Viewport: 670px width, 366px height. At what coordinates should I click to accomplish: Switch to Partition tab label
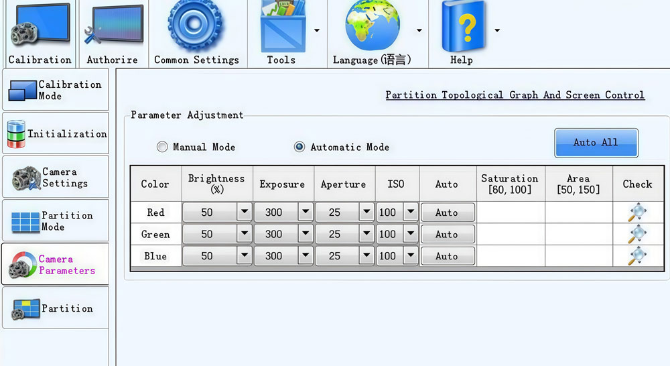[x=67, y=308]
